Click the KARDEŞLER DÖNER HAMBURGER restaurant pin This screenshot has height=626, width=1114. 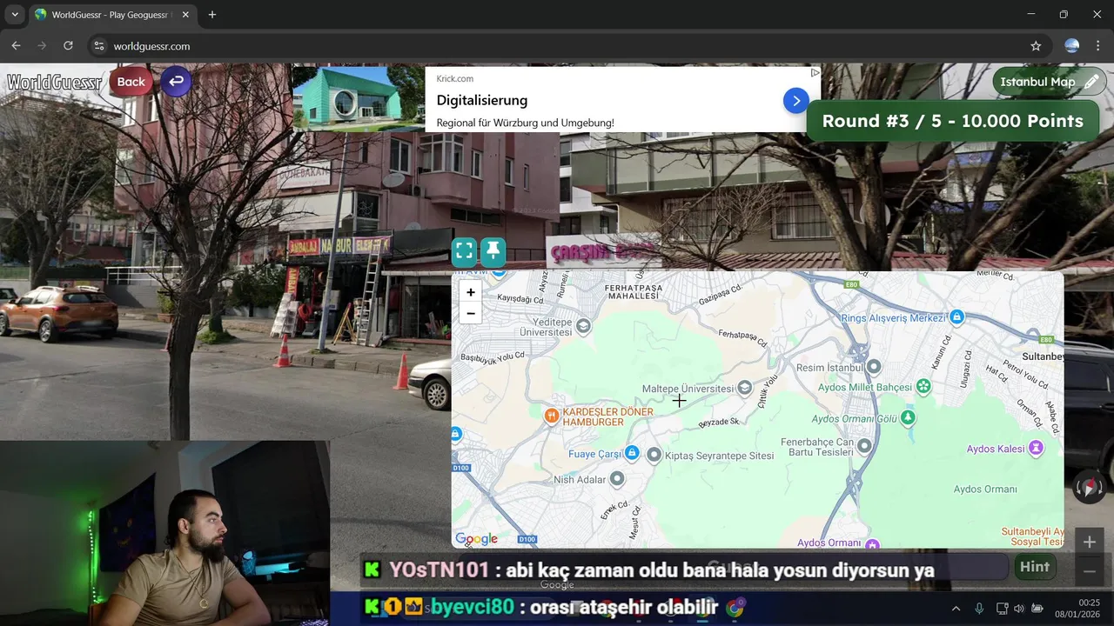[x=551, y=416]
